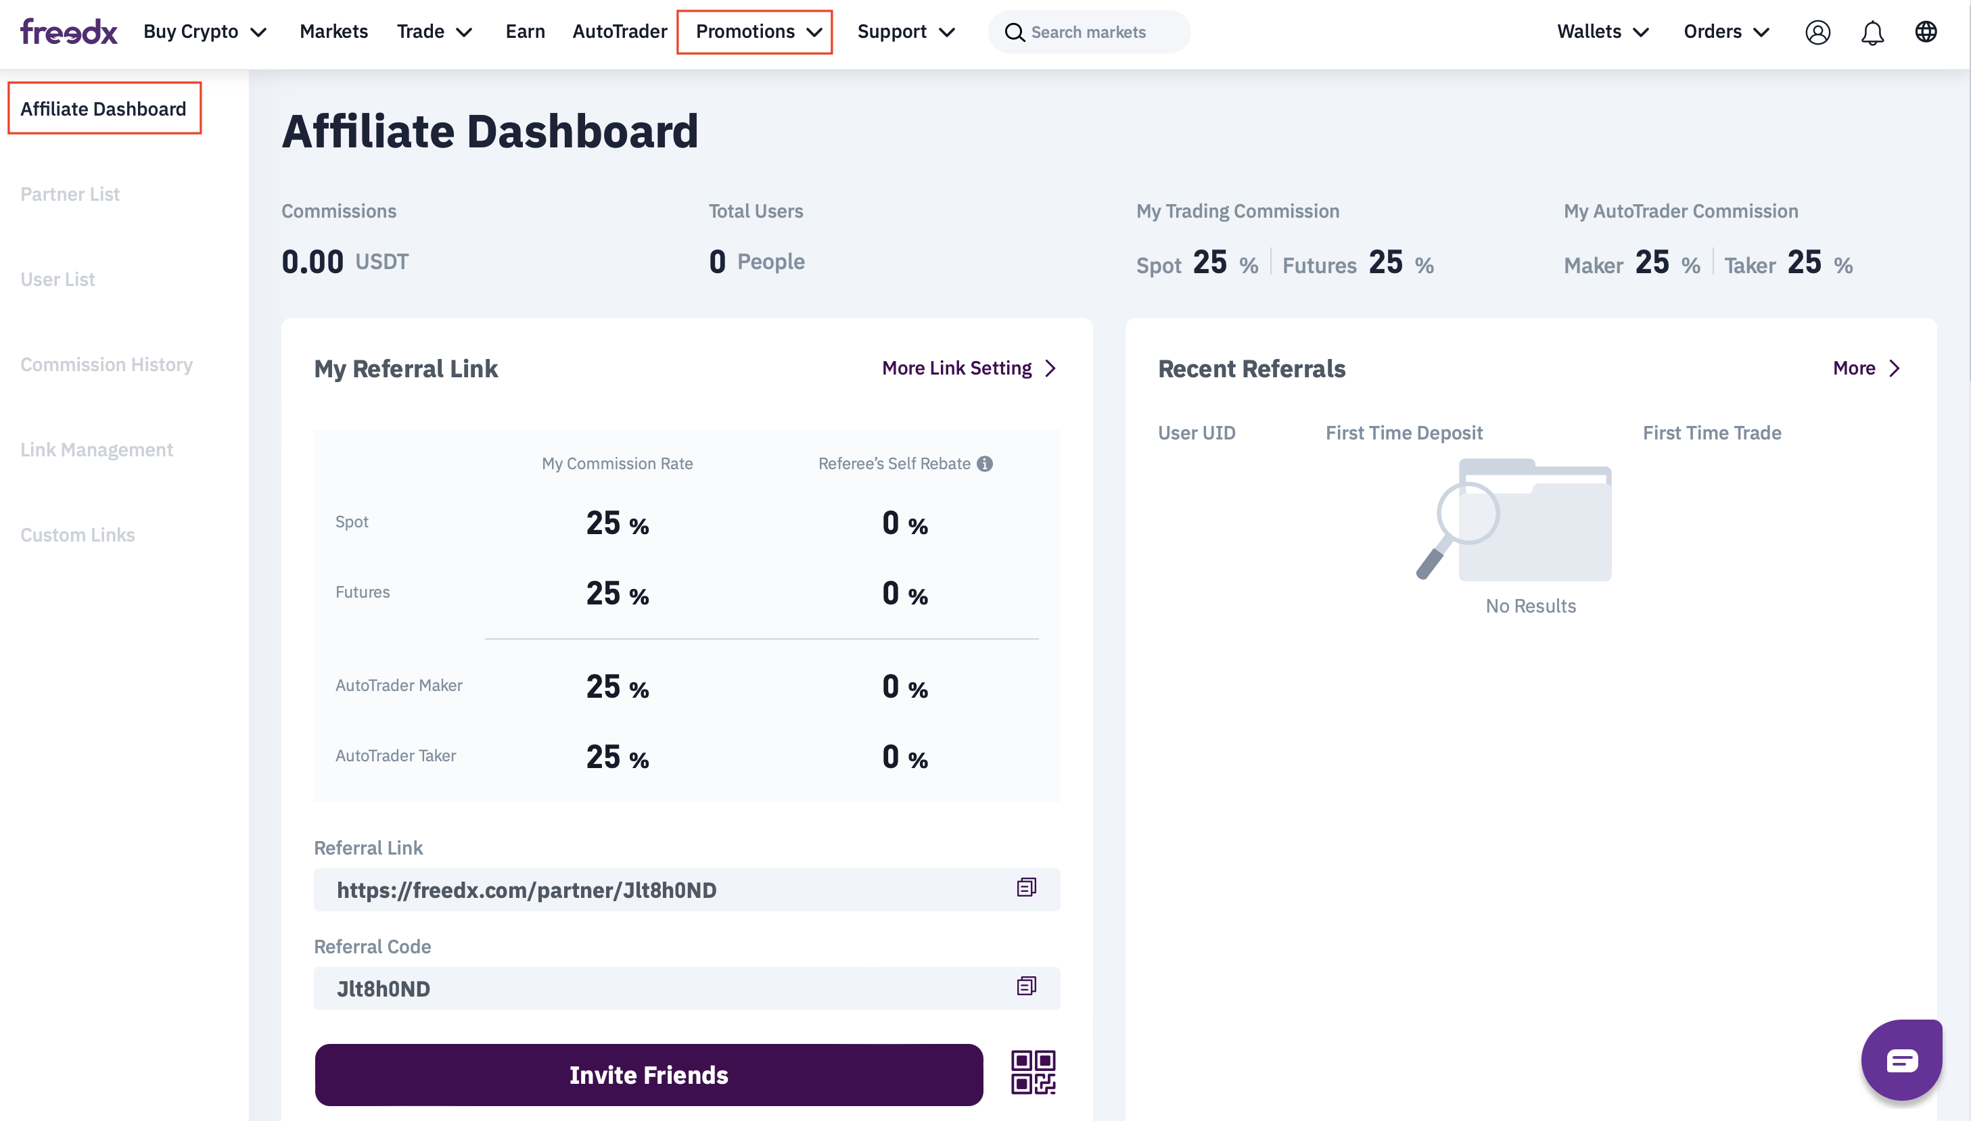This screenshot has width=1971, height=1121.
Task: Copy the referral code
Action: click(x=1026, y=986)
